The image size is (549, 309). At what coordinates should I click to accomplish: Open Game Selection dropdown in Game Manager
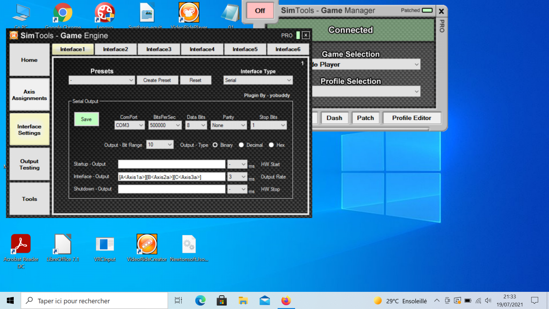point(366,65)
